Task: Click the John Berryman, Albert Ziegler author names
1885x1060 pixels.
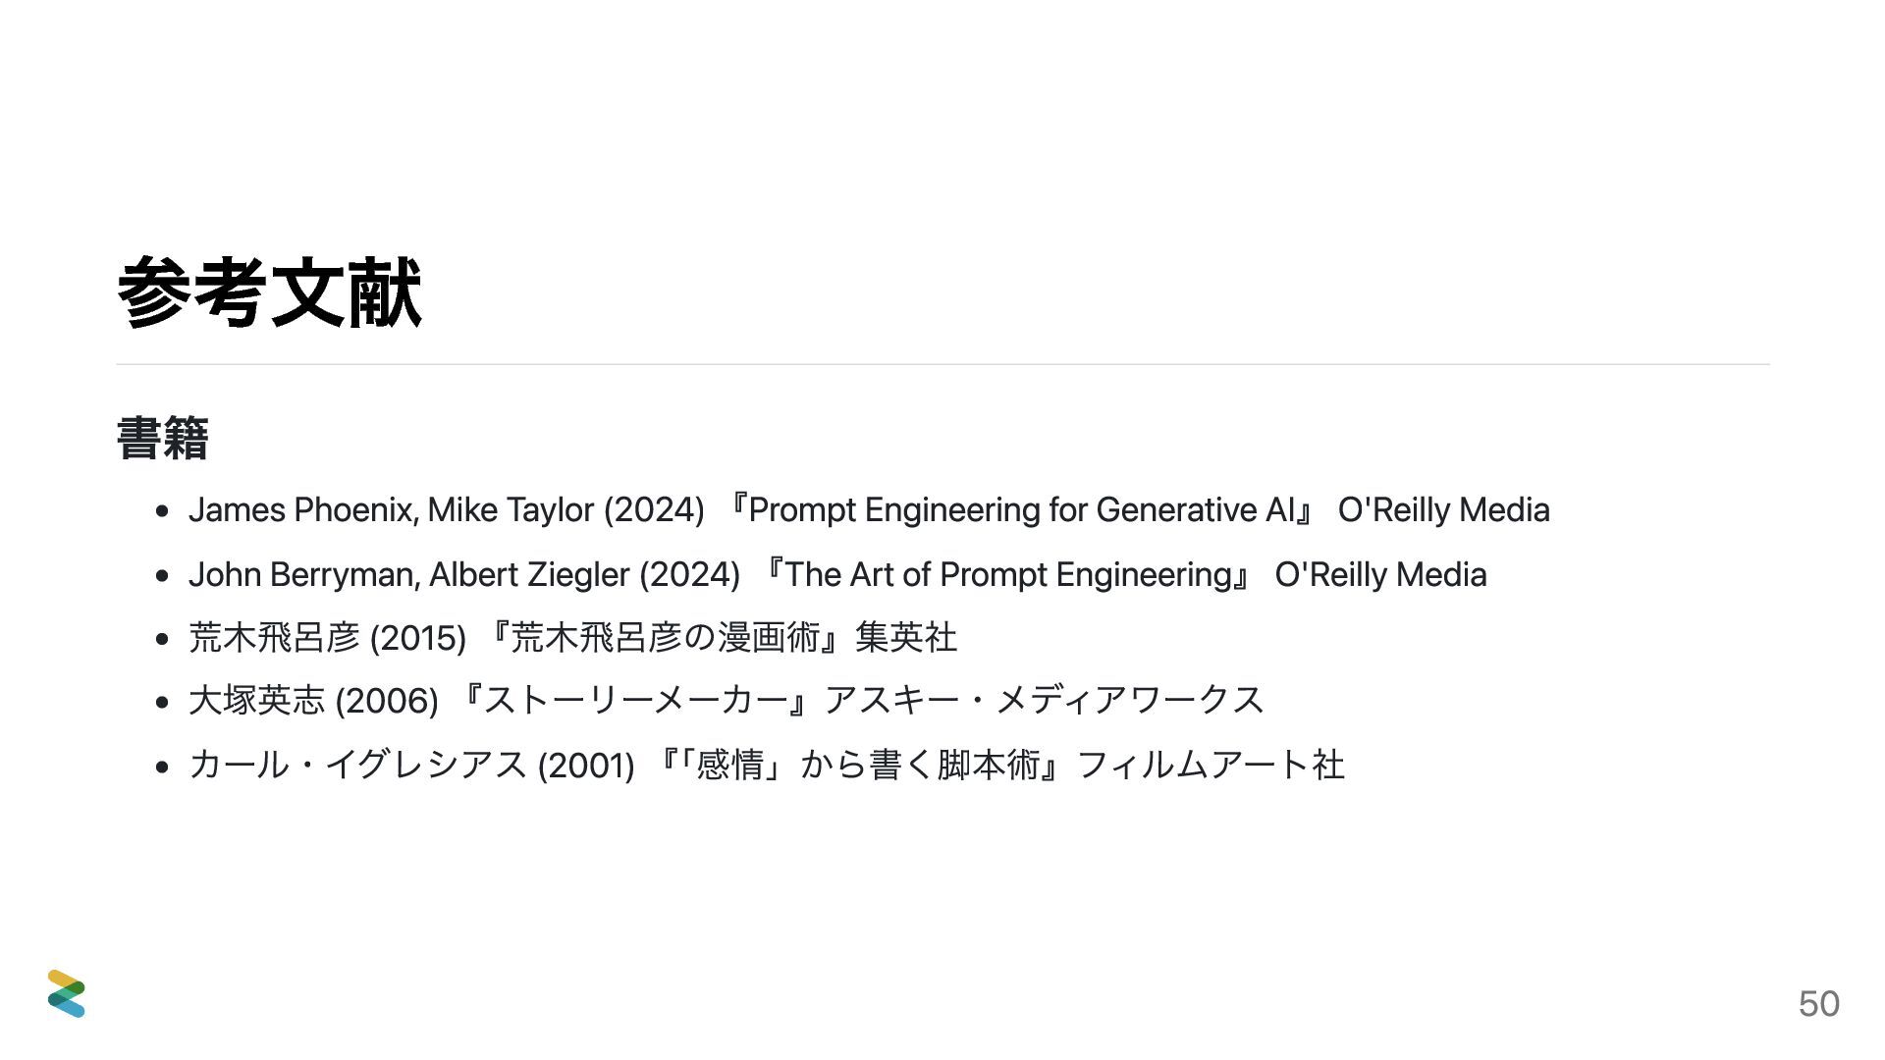Action: point(409,575)
